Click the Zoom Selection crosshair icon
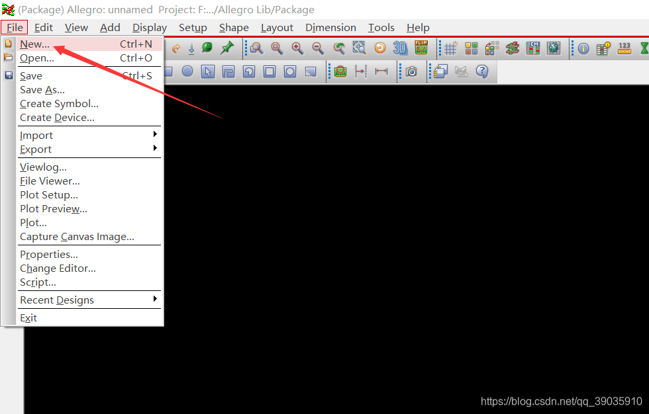The height and width of the screenshot is (414, 649). [359, 48]
